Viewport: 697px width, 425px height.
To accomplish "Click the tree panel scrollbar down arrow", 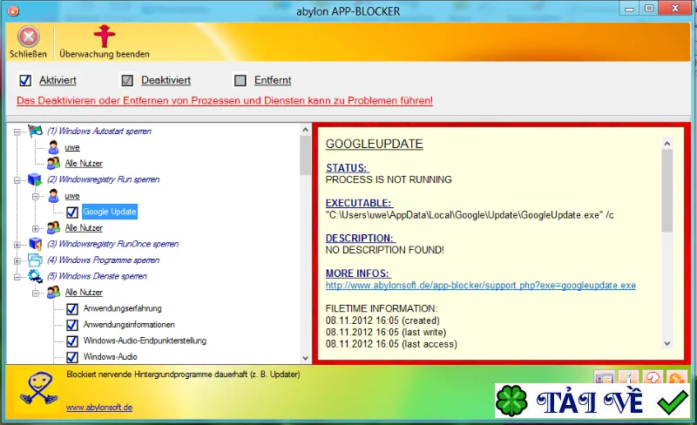I will point(305,358).
